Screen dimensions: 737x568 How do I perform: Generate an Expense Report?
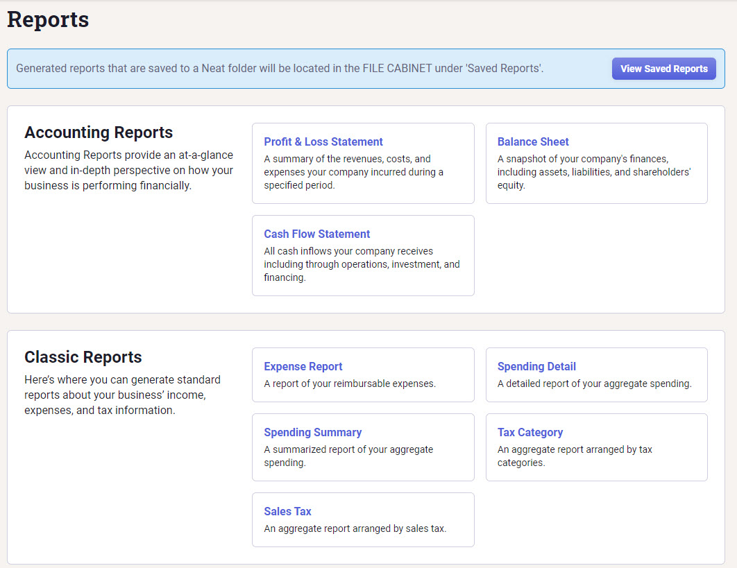click(303, 366)
